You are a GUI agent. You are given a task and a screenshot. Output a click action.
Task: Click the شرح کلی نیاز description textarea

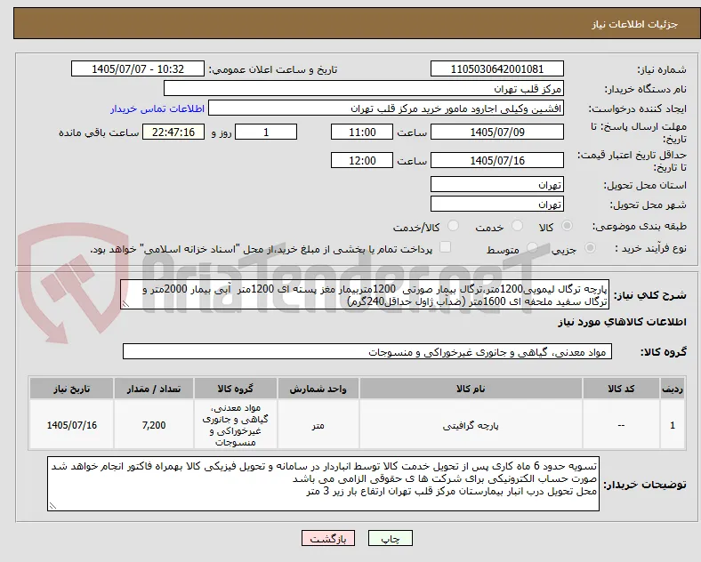[365, 295]
